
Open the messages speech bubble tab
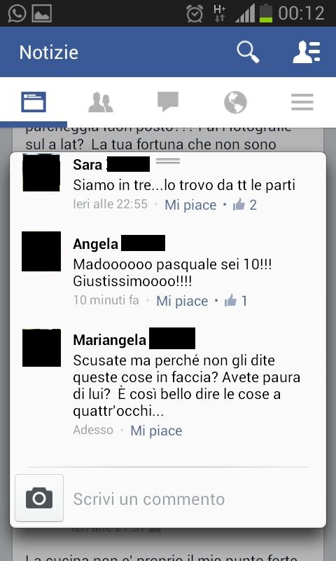(x=168, y=102)
